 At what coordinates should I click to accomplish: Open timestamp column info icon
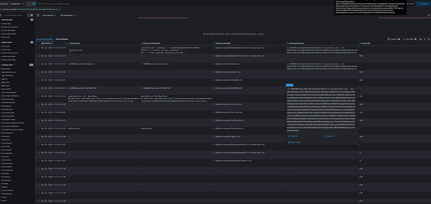[x=52, y=43]
